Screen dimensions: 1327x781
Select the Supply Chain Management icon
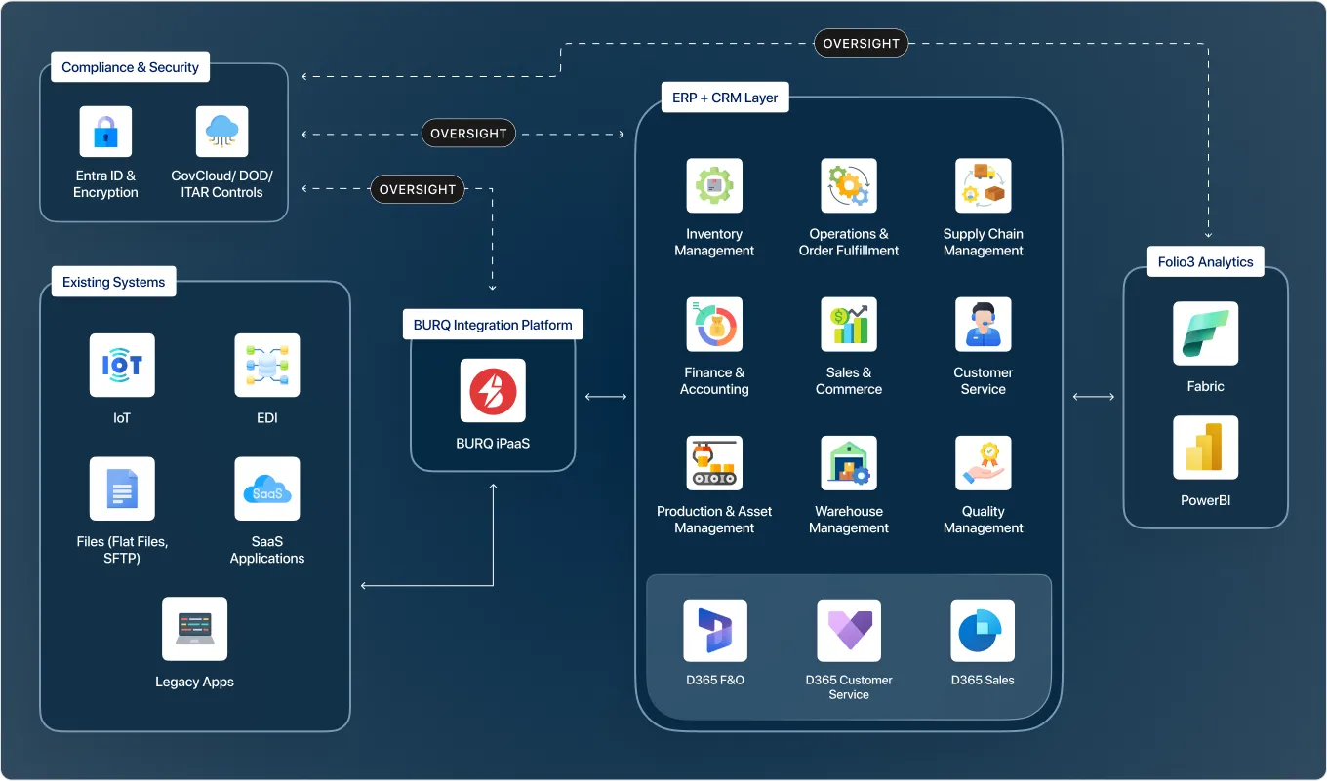pos(983,185)
